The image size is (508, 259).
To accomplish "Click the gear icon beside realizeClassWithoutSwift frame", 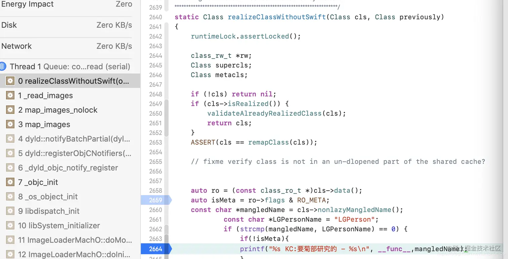I will 10,81.
